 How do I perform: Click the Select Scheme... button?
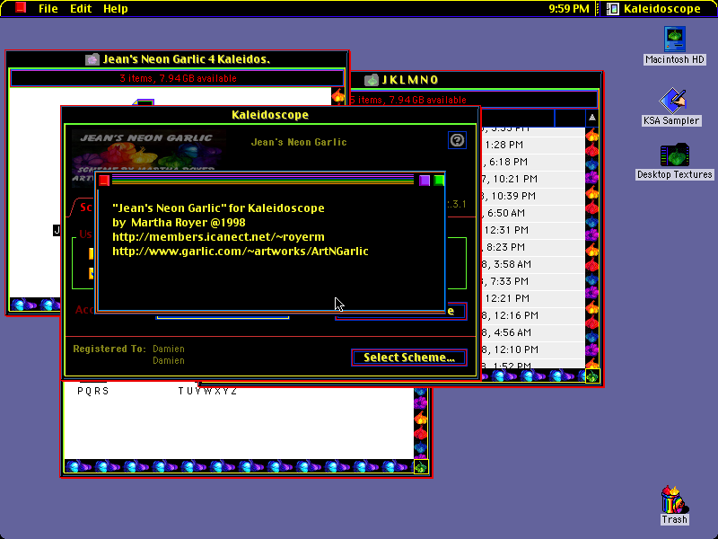(409, 358)
